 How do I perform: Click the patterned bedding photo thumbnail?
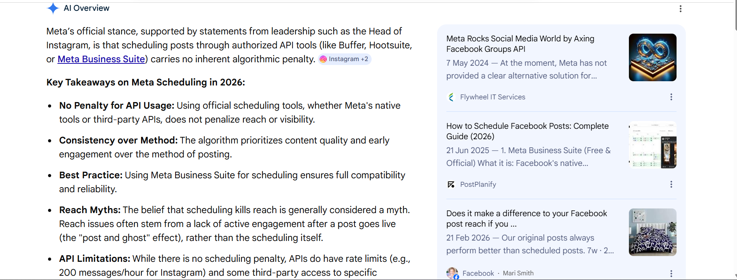click(x=652, y=232)
